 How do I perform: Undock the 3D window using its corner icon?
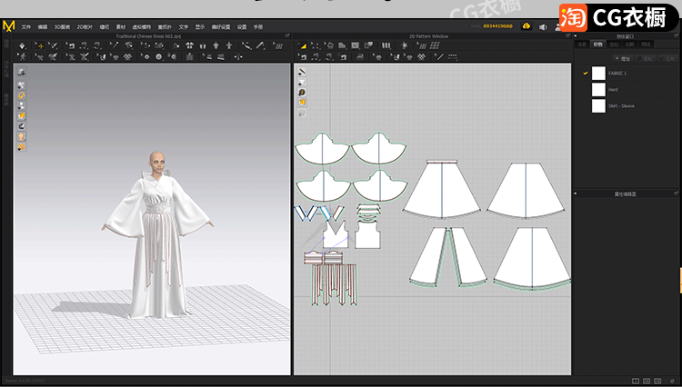coord(287,35)
